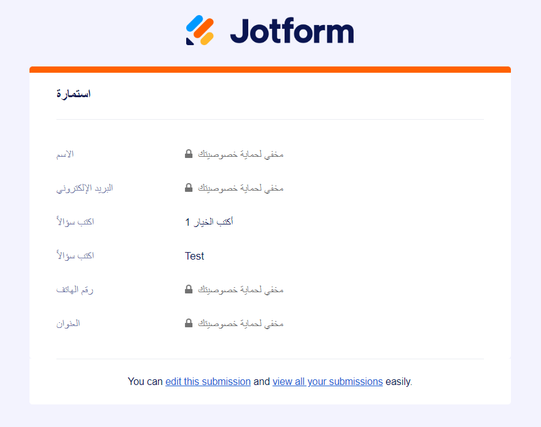Image resolution: width=541 pixels, height=427 pixels.
Task: Click the استمارة form title
Action: point(73,93)
